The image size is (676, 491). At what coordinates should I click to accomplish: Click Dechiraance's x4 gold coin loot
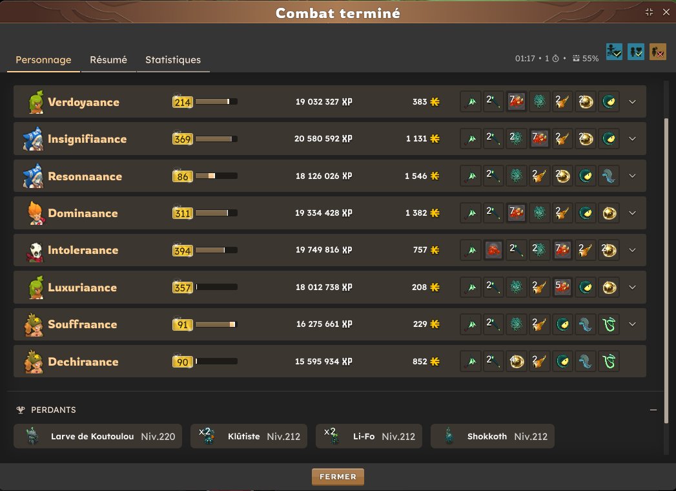coord(517,362)
